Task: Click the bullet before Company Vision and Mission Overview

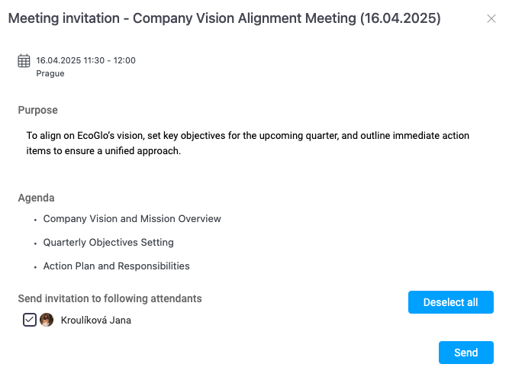Action: tap(35, 220)
